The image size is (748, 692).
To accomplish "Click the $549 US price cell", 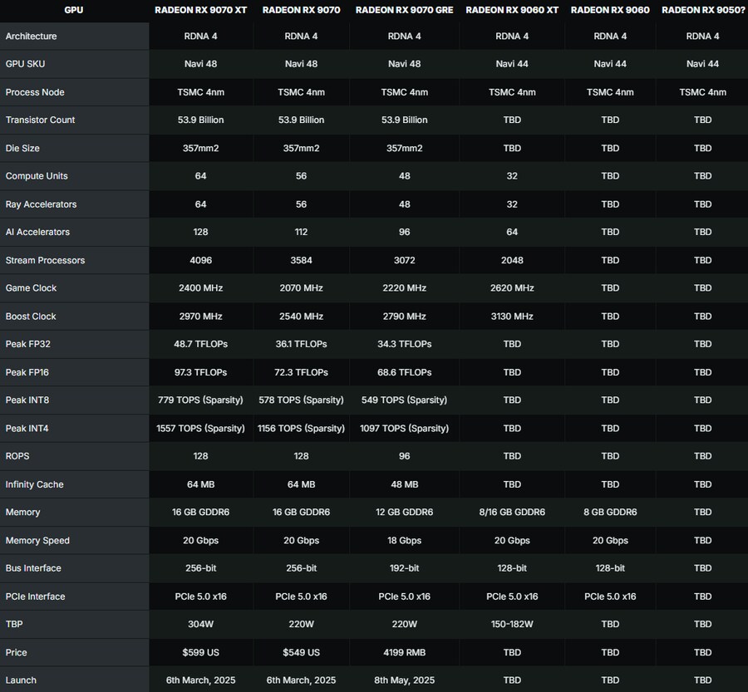I will tap(301, 652).
